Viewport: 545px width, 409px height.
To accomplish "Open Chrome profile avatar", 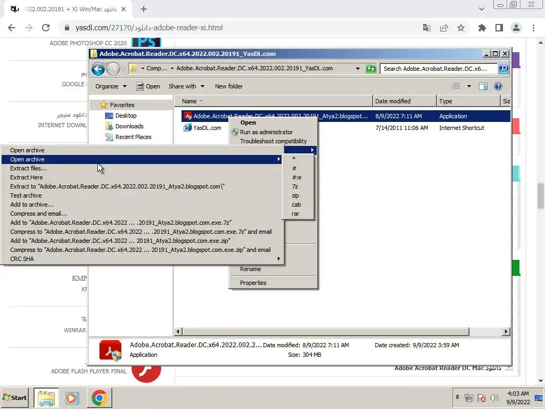I will pos(516,28).
